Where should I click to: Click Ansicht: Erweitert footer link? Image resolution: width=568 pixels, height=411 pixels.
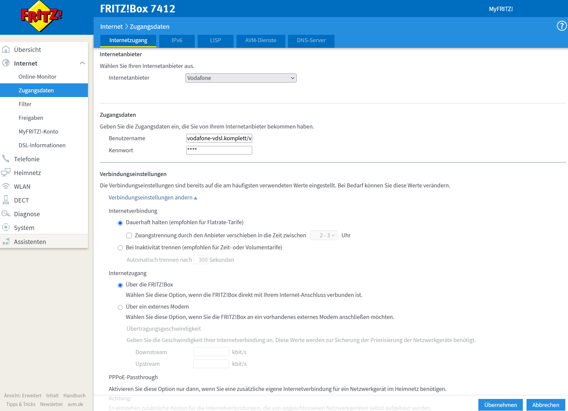click(23, 396)
